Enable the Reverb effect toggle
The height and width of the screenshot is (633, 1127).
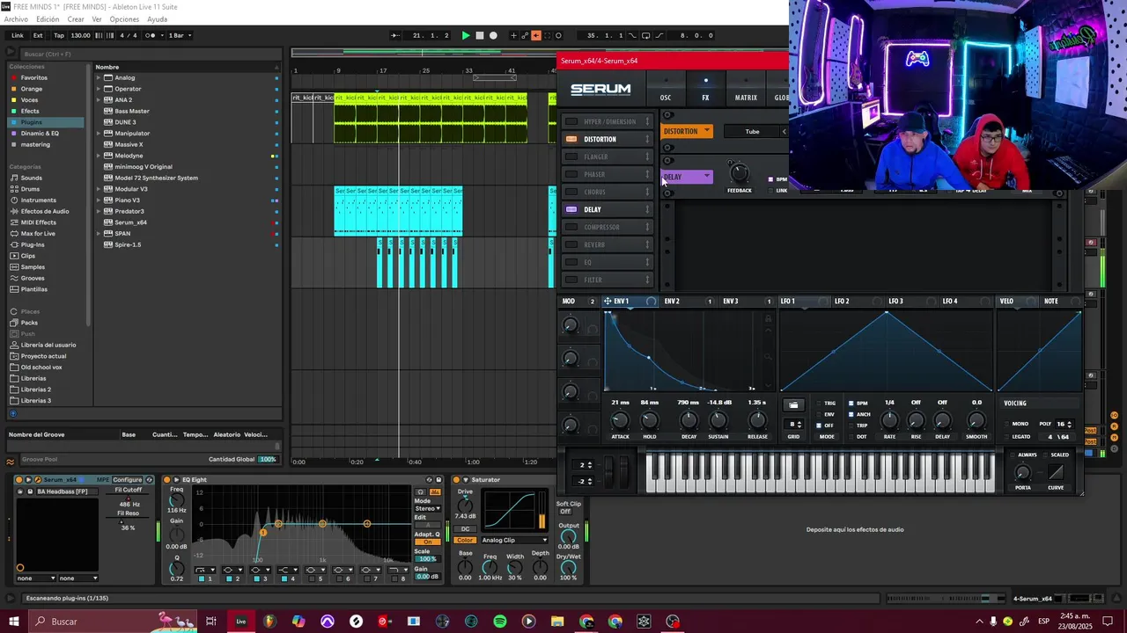coord(571,244)
